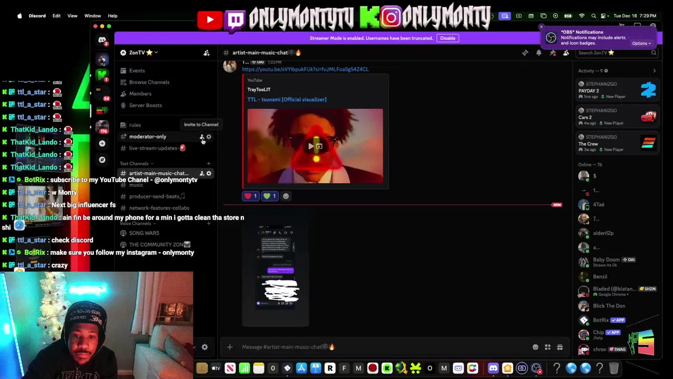Disable Streamer Mode button
Image resolution: width=673 pixels, height=379 pixels.
447,38
